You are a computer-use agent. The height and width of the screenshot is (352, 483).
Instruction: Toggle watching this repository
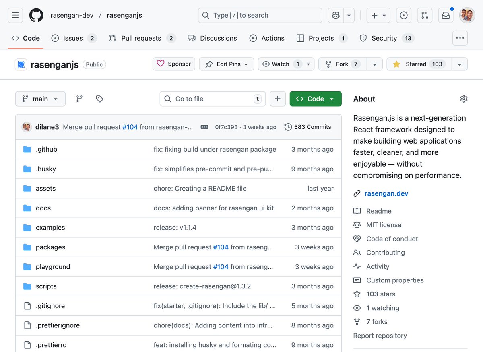(281, 64)
